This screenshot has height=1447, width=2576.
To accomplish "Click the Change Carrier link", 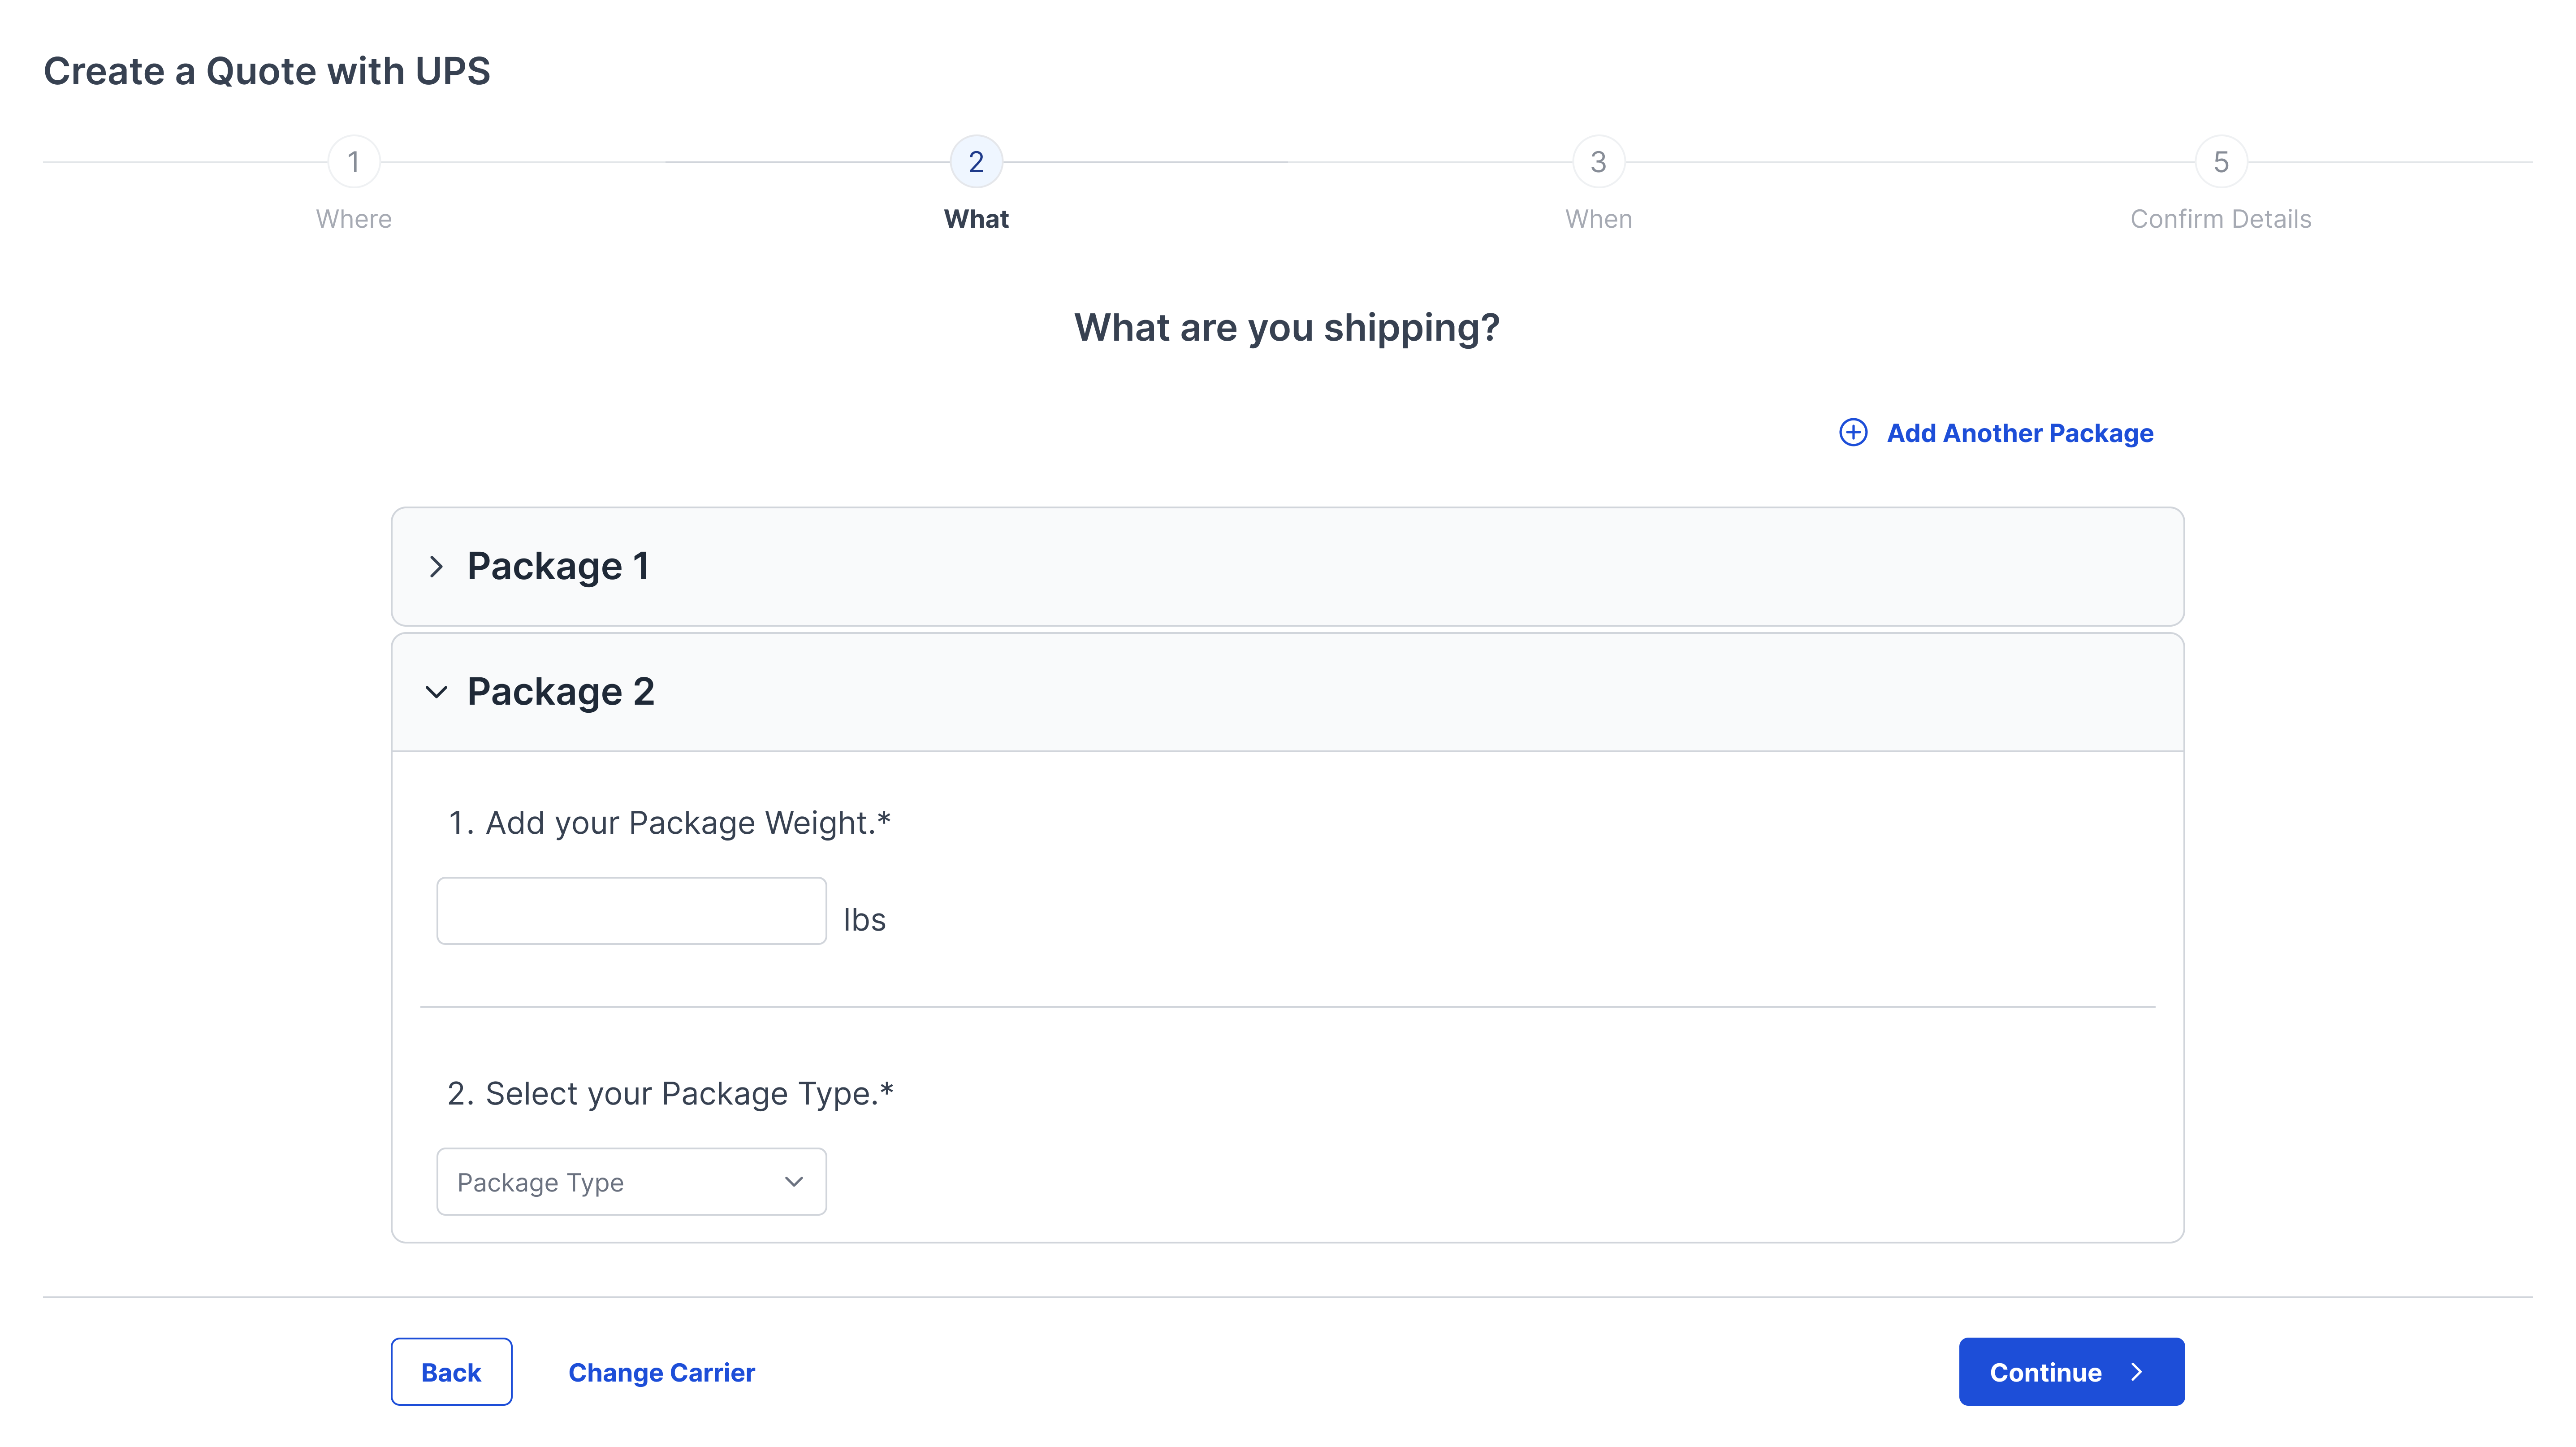I will pos(661,1372).
